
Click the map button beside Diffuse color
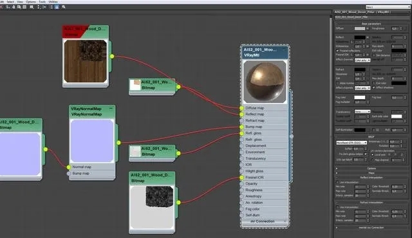tap(368, 28)
